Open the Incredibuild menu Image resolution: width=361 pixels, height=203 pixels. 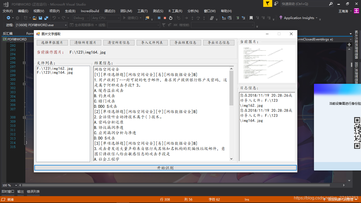(90, 11)
